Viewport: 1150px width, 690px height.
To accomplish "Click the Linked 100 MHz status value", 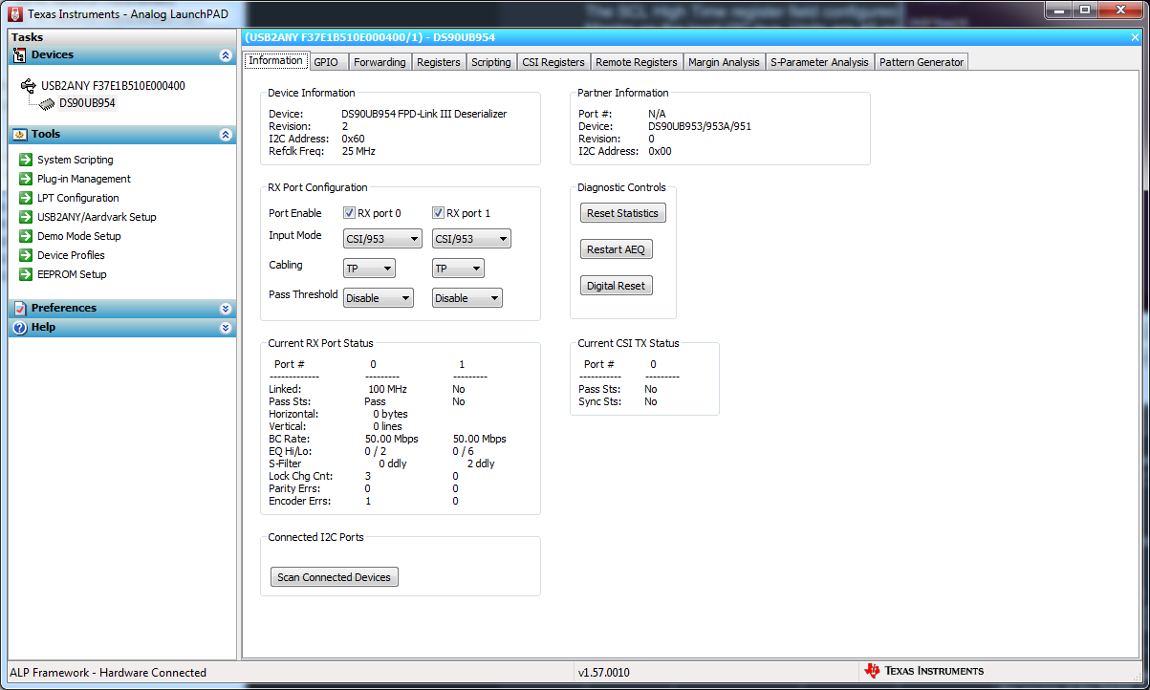I will pyautogui.click(x=387, y=389).
